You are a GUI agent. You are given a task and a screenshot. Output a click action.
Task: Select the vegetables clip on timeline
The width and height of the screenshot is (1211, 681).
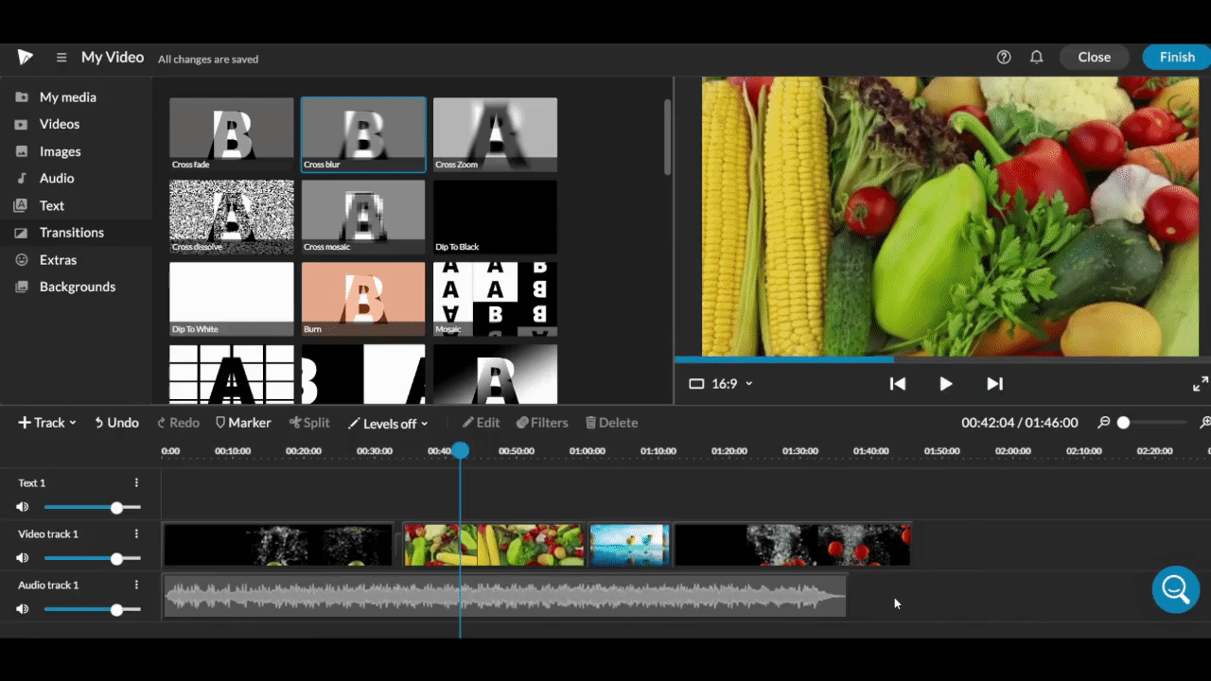point(494,546)
